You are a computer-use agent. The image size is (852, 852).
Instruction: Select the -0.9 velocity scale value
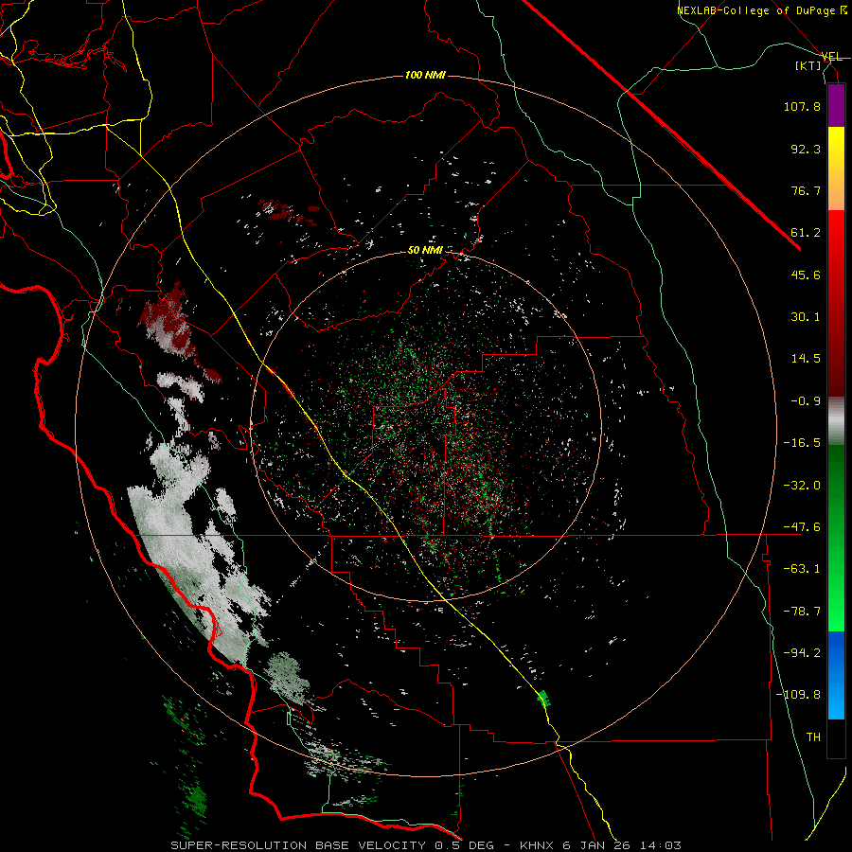tap(806, 401)
